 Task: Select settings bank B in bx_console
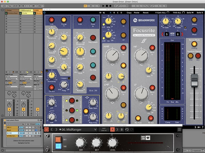point(114,13)
